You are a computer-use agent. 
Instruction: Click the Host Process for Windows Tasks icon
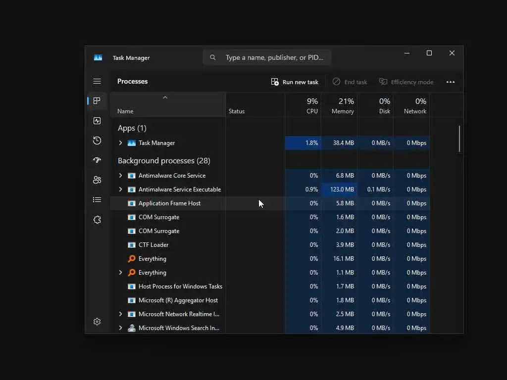point(132,286)
